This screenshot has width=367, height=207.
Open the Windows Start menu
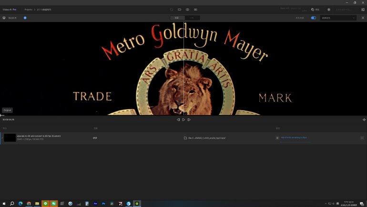pos(4,204)
